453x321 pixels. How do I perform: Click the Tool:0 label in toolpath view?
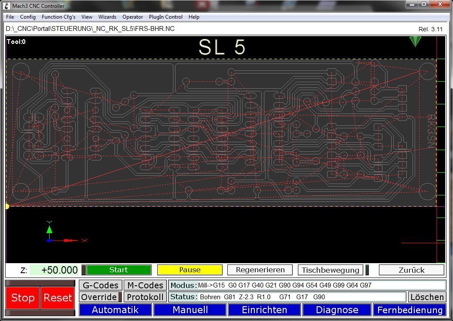pos(16,41)
